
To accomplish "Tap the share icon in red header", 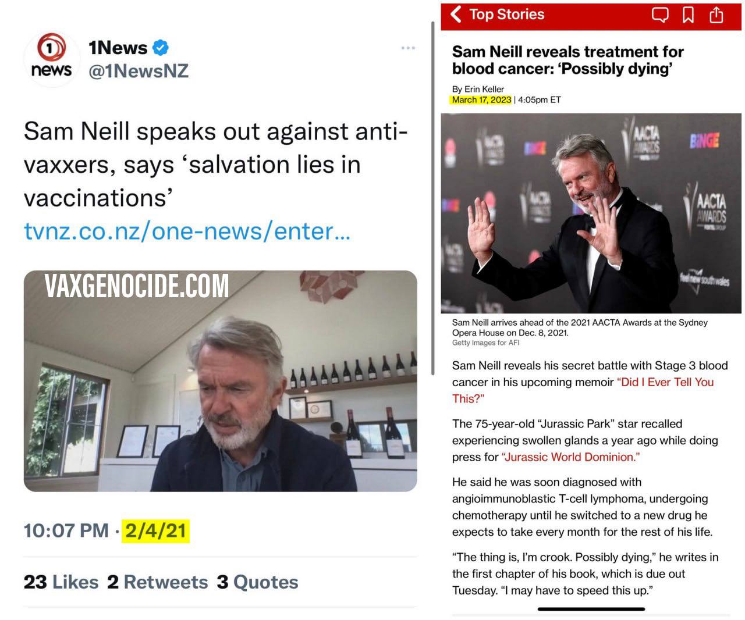I will tap(716, 14).
